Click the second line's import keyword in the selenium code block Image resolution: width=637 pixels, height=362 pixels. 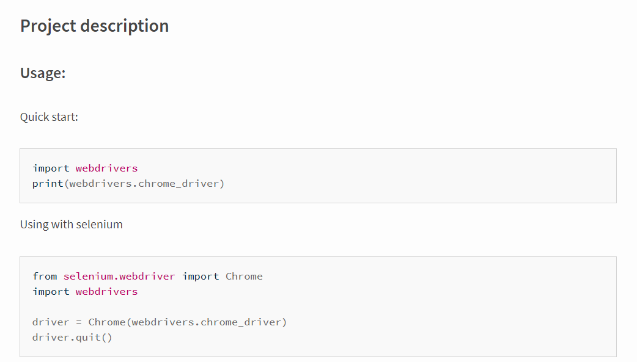click(x=51, y=291)
